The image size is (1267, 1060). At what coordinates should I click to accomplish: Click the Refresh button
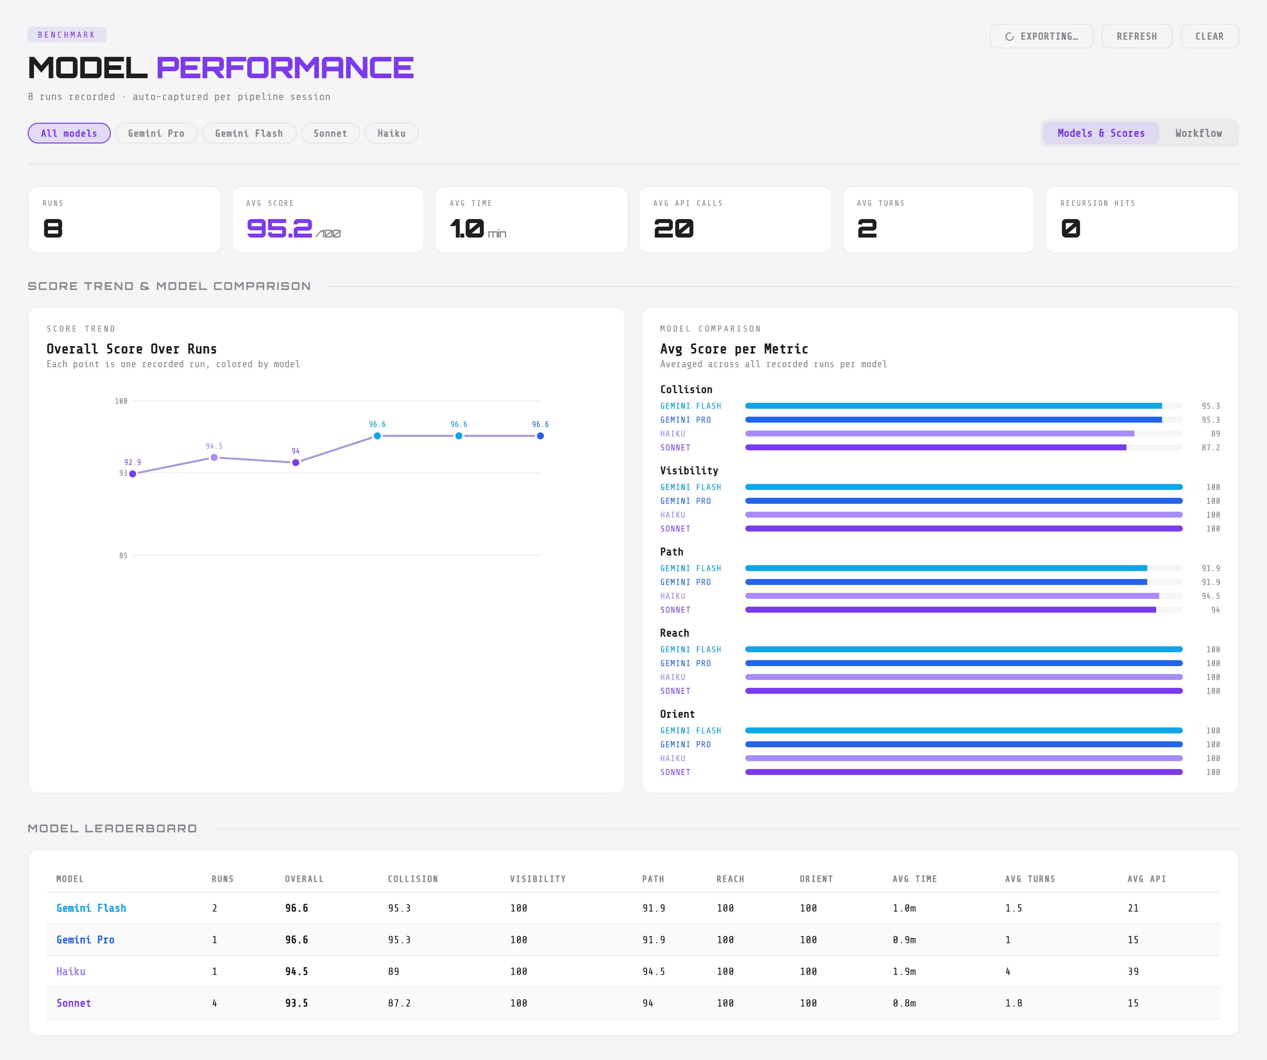tap(1137, 36)
